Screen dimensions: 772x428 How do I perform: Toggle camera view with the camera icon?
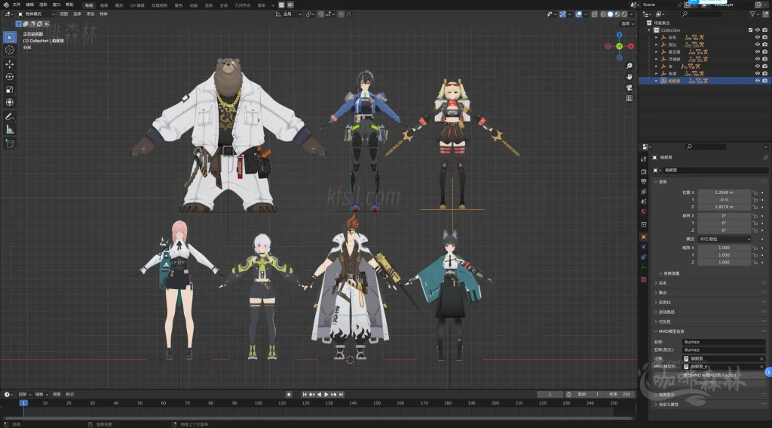tap(630, 88)
